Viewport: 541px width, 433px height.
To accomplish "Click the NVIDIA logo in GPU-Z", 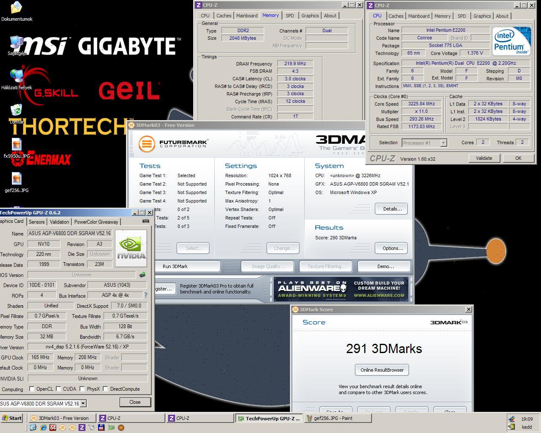I will (x=131, y=249).
